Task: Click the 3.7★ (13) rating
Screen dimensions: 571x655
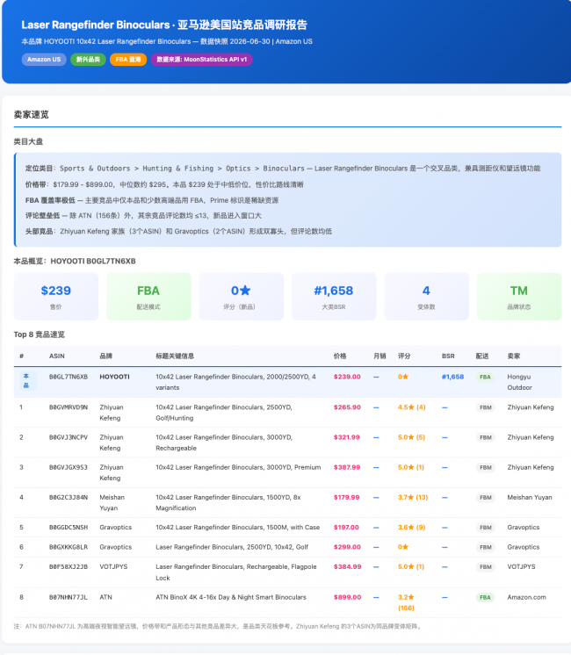Action: [x=413, y=498]
